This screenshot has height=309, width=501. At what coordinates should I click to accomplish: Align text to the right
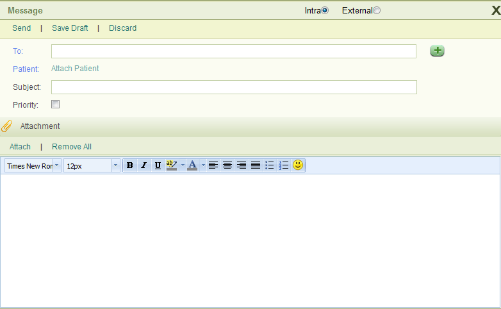pos(242,165)
